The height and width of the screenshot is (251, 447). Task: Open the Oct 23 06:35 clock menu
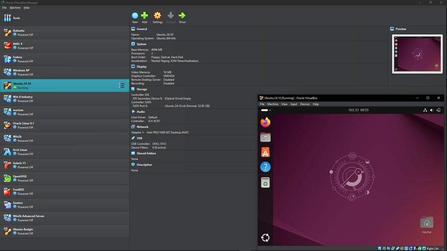358,110
